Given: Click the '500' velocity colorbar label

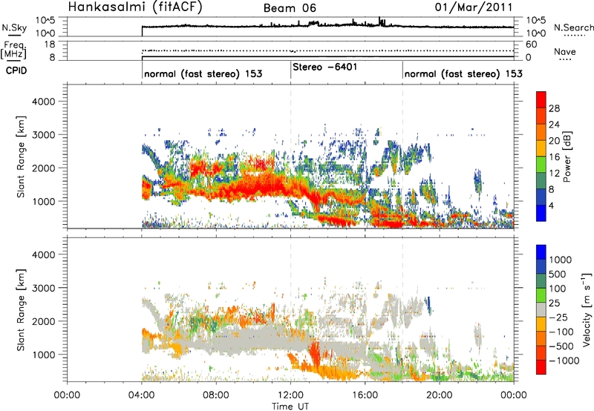Looking at the screenshot, I should [x=558, y=274].
